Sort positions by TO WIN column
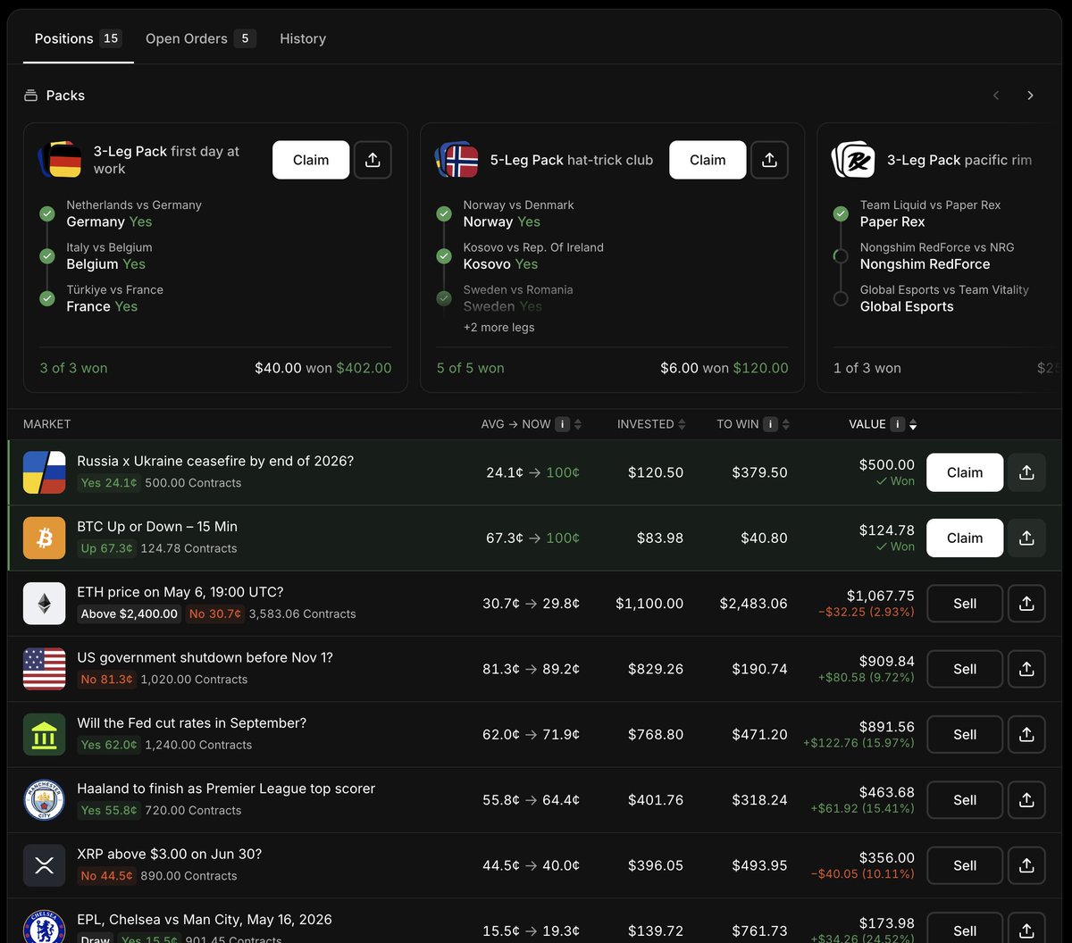The image size is (1072, 943). pyautogui.click(x=786, y=424)
